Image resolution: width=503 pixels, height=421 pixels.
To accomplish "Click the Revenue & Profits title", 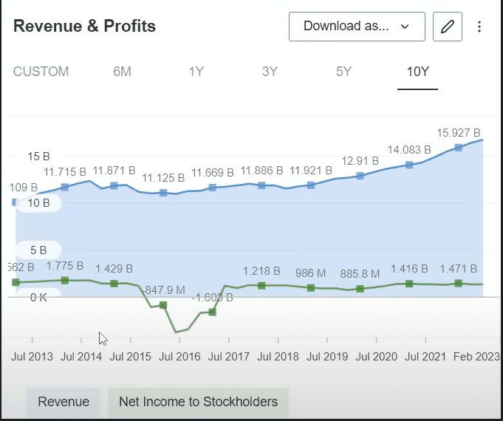I will click(85, 27).
